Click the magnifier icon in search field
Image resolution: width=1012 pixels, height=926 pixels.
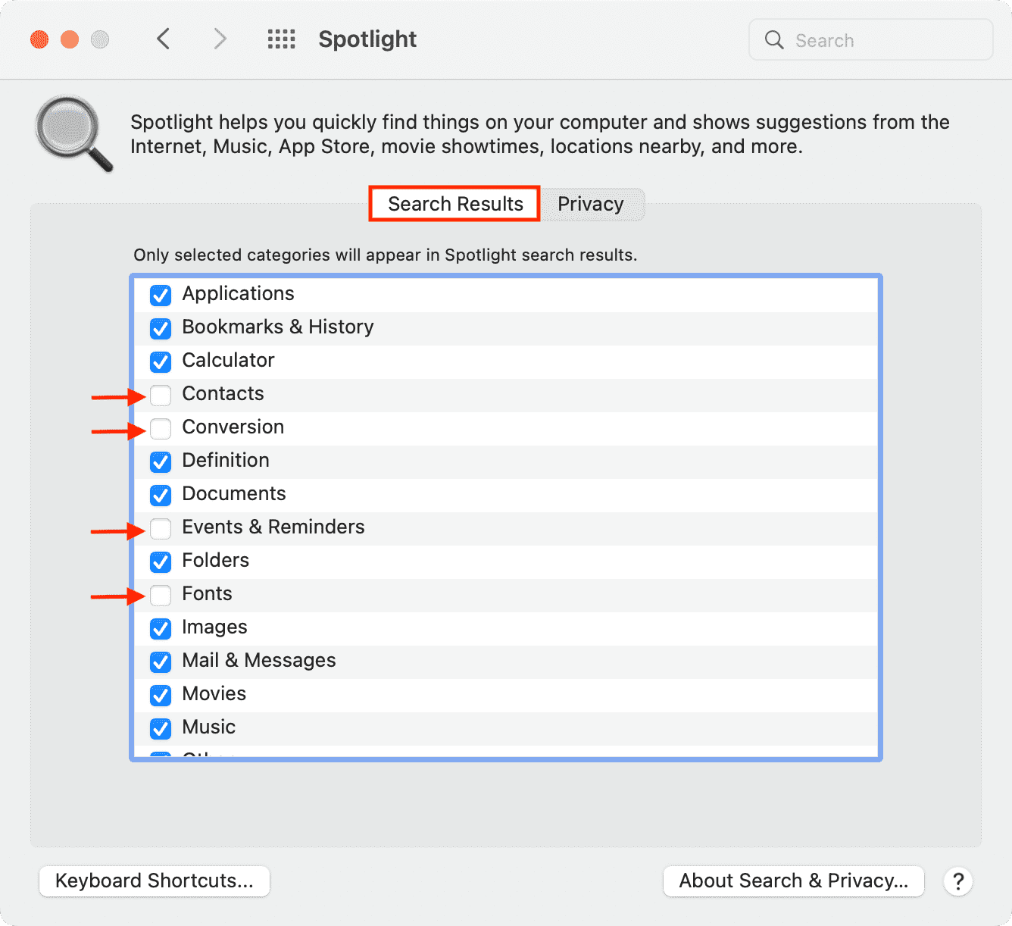tap(773, 40)
